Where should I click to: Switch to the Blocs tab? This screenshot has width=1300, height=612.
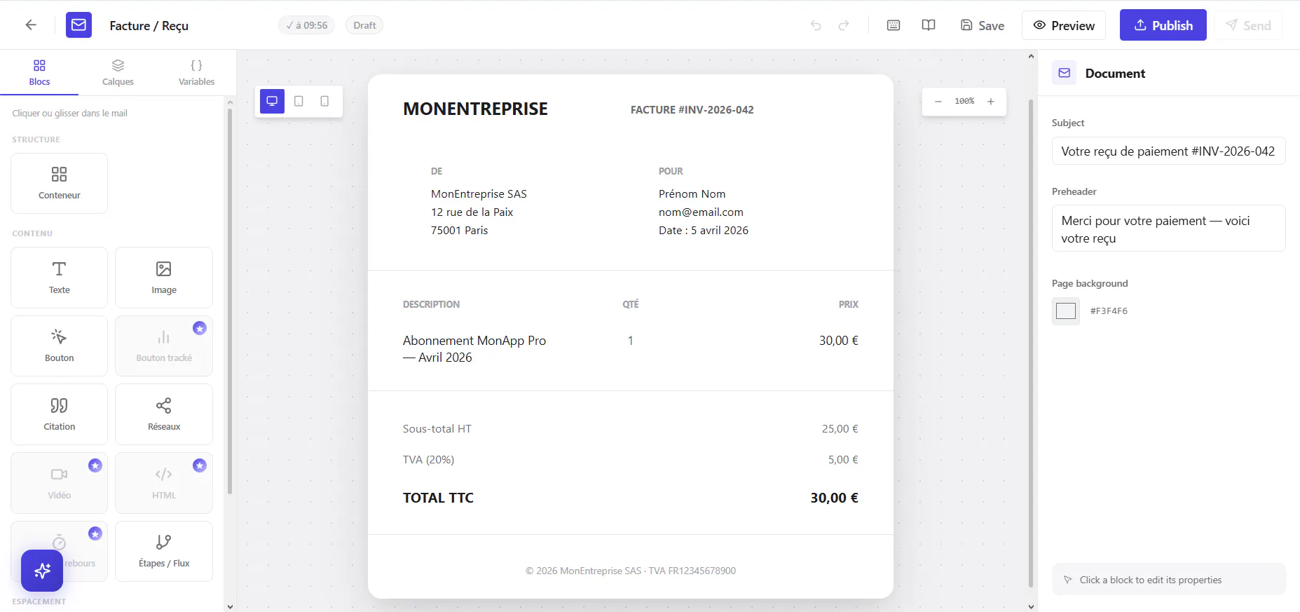pos(39,72)
